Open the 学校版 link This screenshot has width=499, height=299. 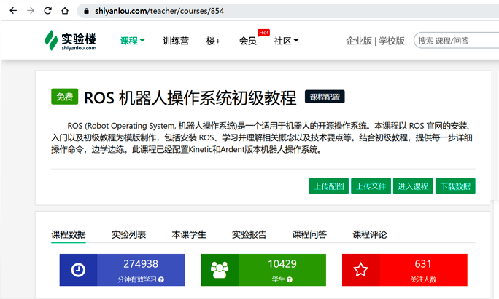(x=392, y=41)
